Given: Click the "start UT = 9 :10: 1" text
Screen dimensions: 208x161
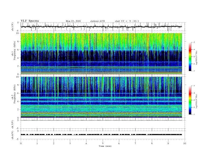Looking at the screenshot, I should (127, 21).
